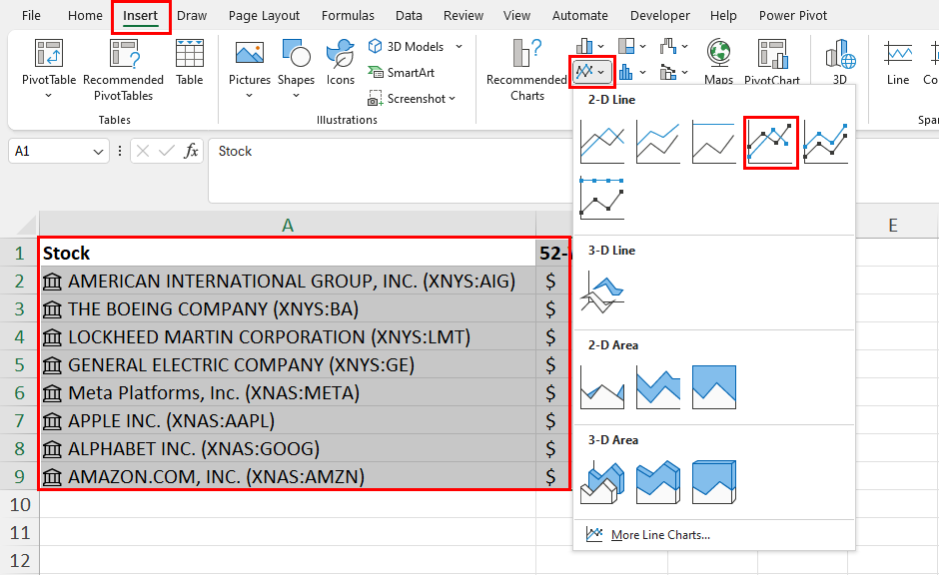The image size is (939, 575).
Task: Open the Pictures insert menu
Action: click(250, 70)
